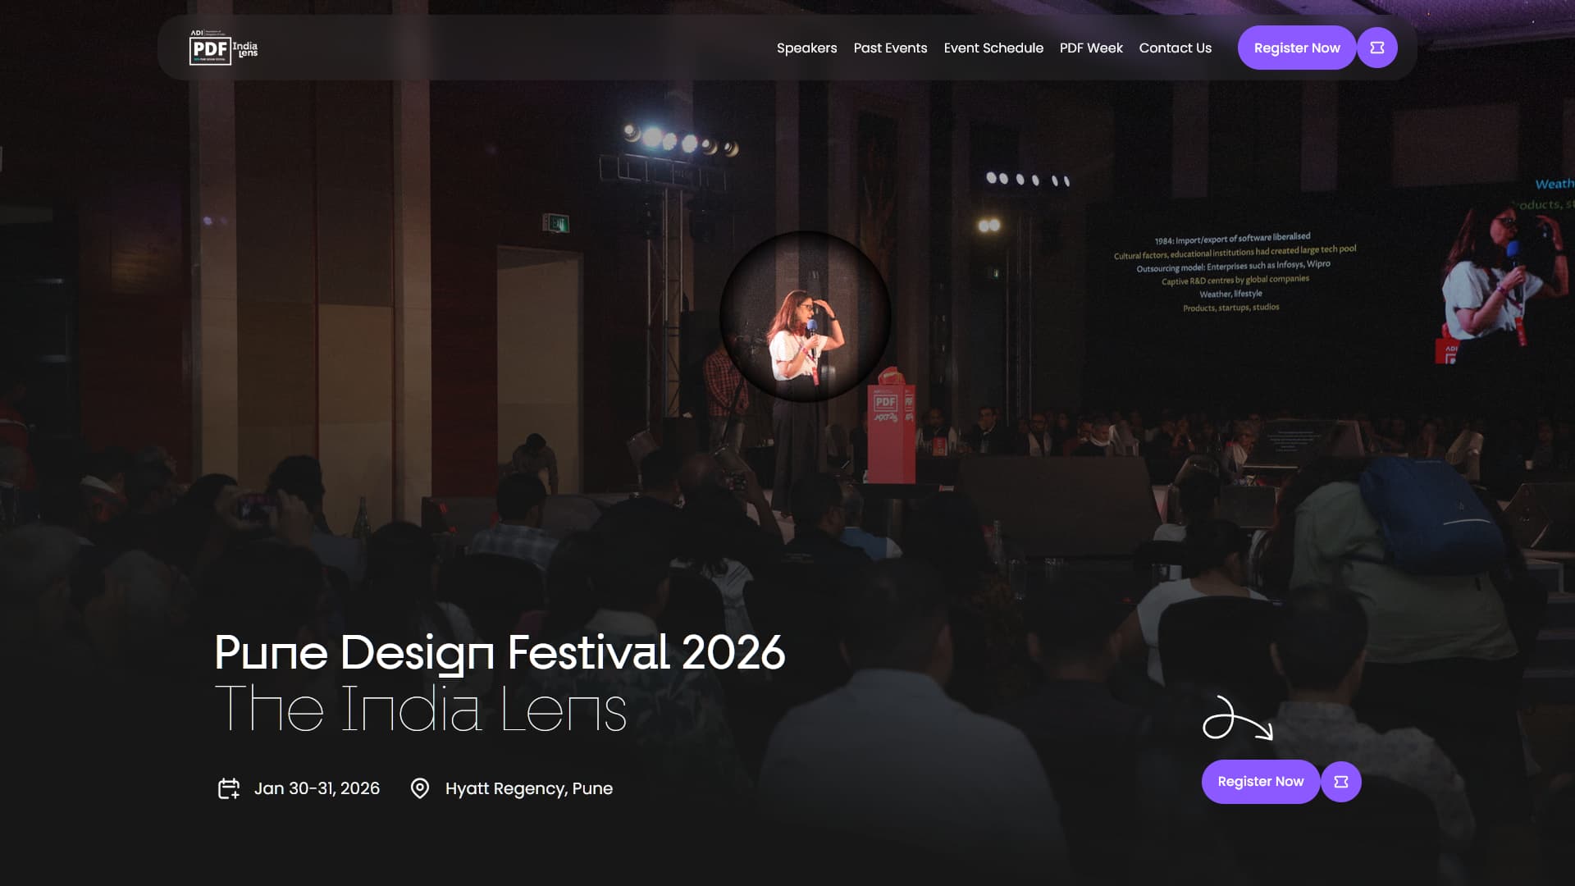Click the location pin icon
The width and height of the screenshot is (1575, 886).
pos(420,788)
